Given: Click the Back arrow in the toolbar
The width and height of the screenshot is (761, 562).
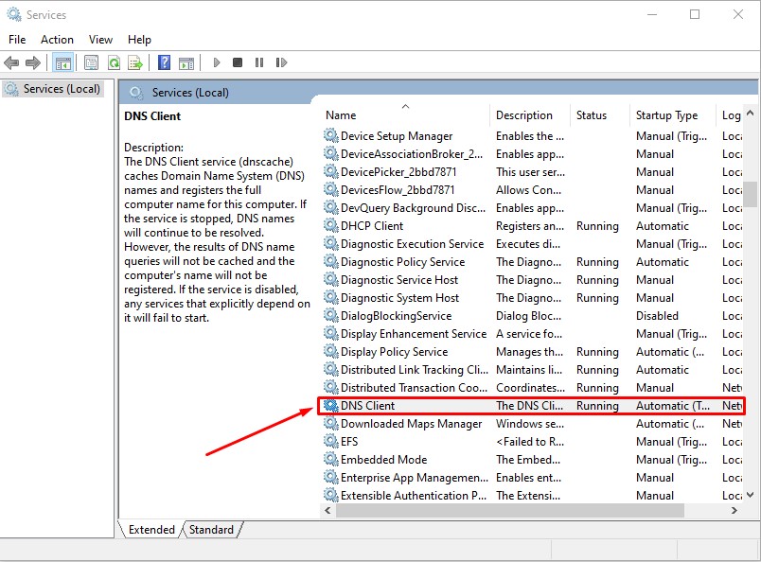Looking at the screenshot, I should tap(11, 63).
